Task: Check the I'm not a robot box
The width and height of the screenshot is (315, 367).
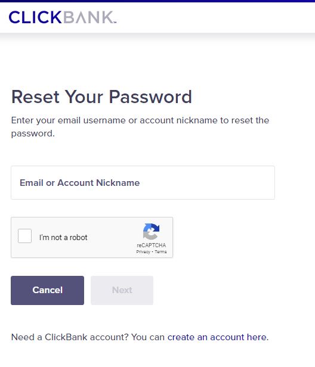Action: 25,236
